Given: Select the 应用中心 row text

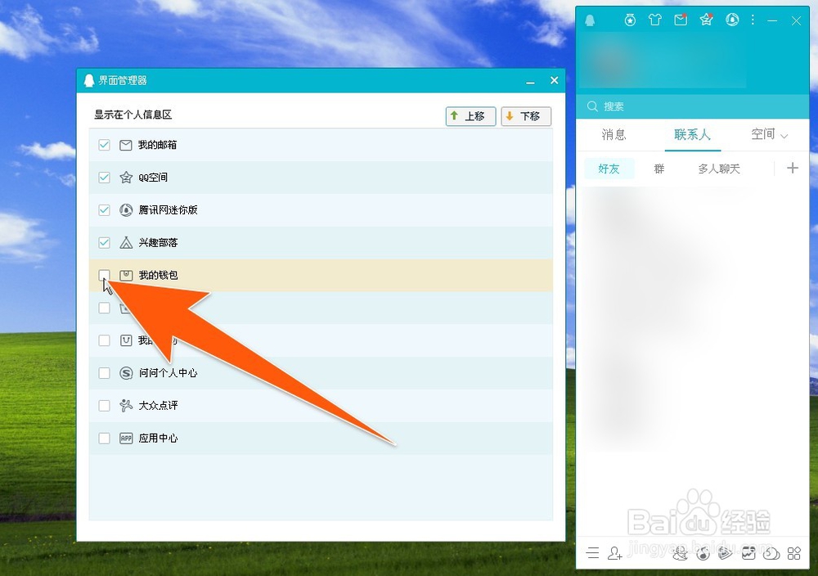Looking at the screenshot, I should (158, 439).
